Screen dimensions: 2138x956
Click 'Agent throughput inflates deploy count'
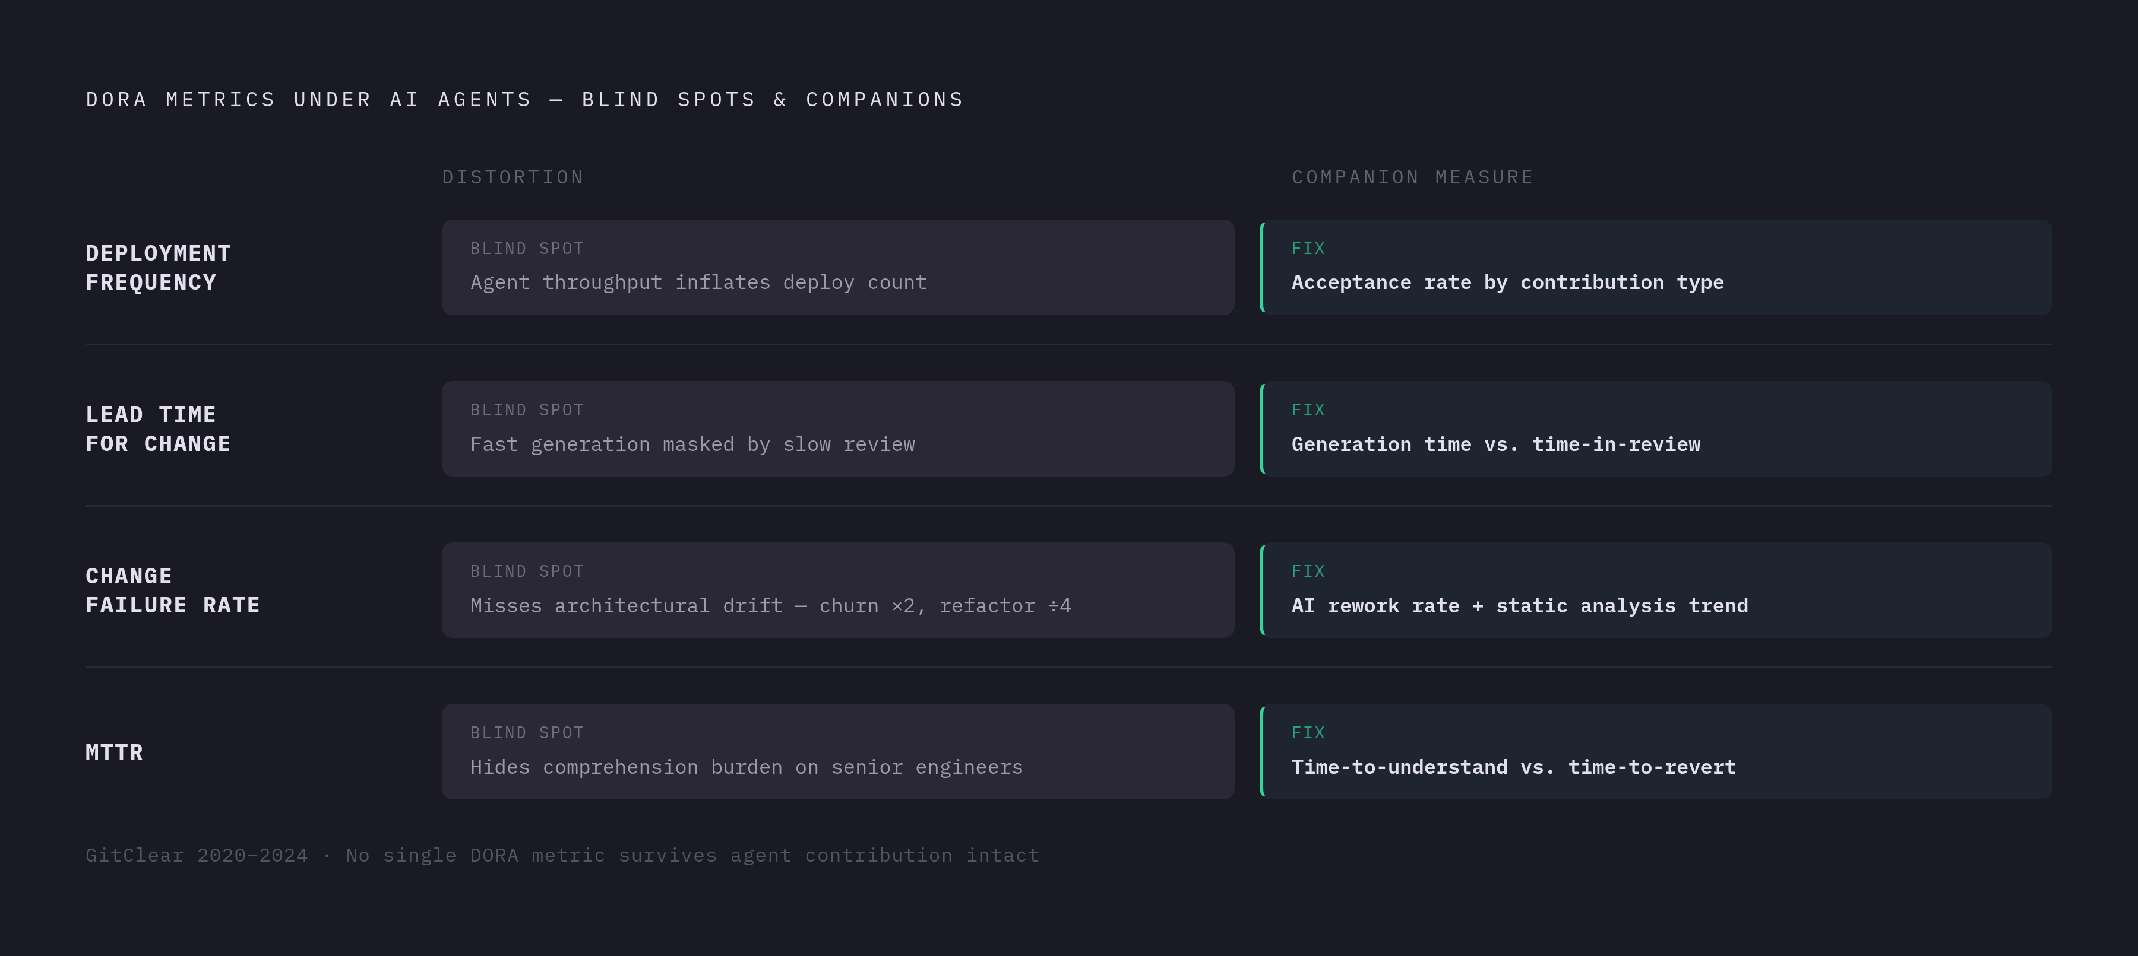click(698, 282)
